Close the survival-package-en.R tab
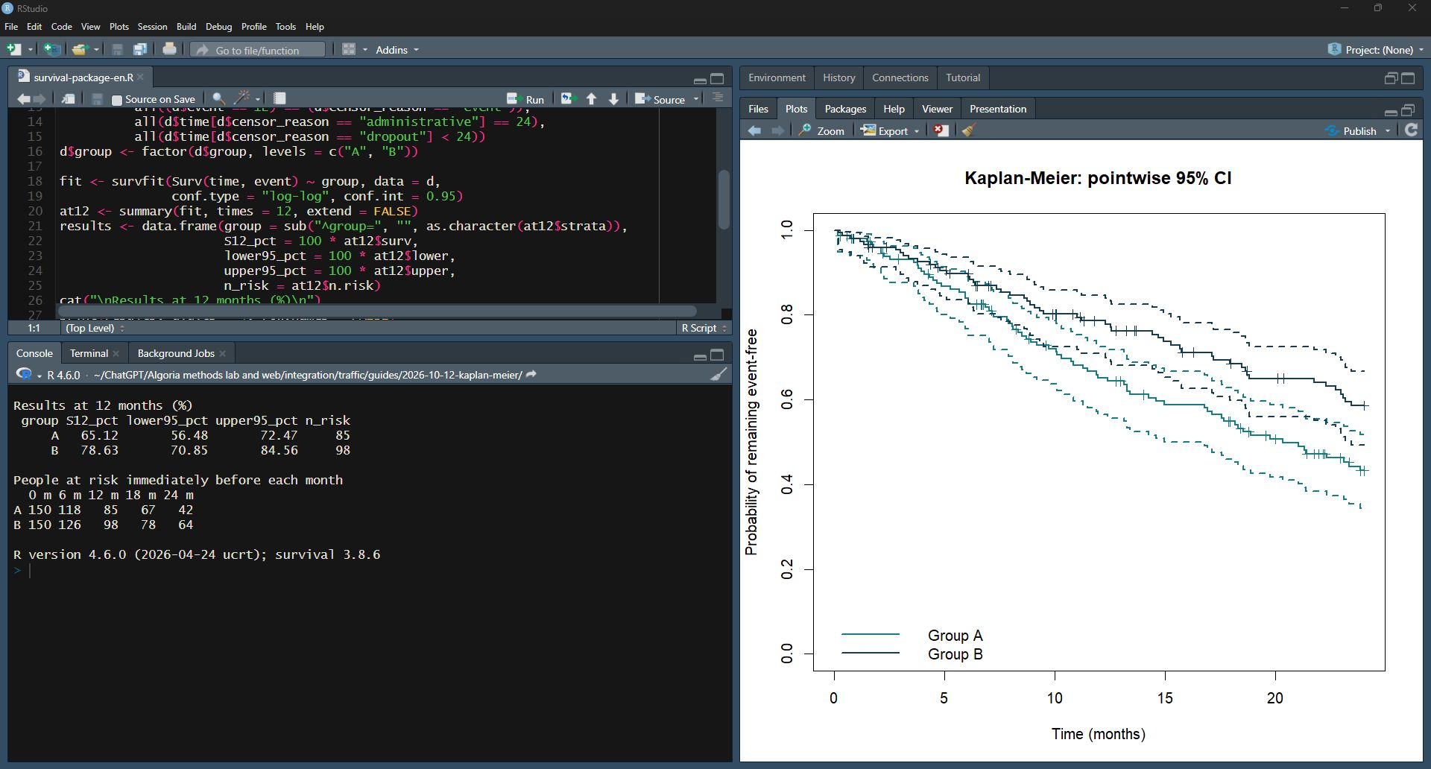1431x769 pixels. [x=141, y=77]
